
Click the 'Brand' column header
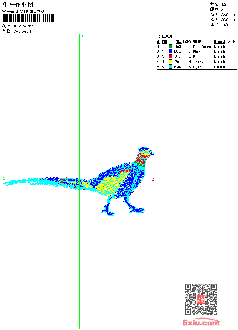click(219, 41)
